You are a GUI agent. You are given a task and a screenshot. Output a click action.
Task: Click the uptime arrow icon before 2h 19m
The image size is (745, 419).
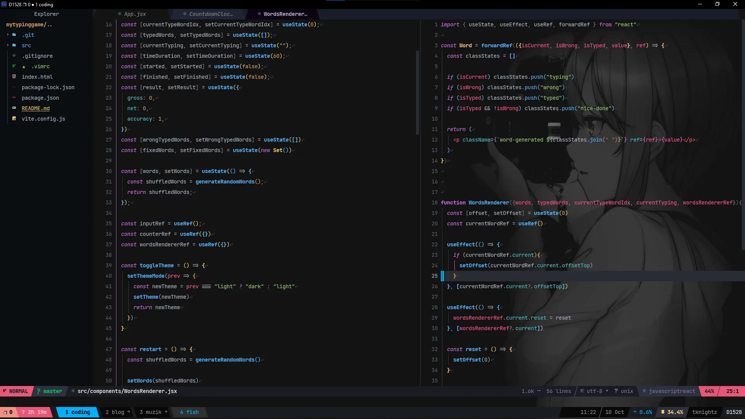23,412
